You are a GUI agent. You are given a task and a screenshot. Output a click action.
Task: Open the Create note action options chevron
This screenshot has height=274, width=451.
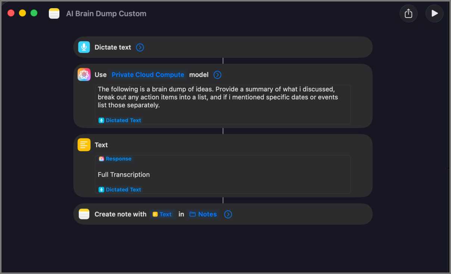click(228, 214)
